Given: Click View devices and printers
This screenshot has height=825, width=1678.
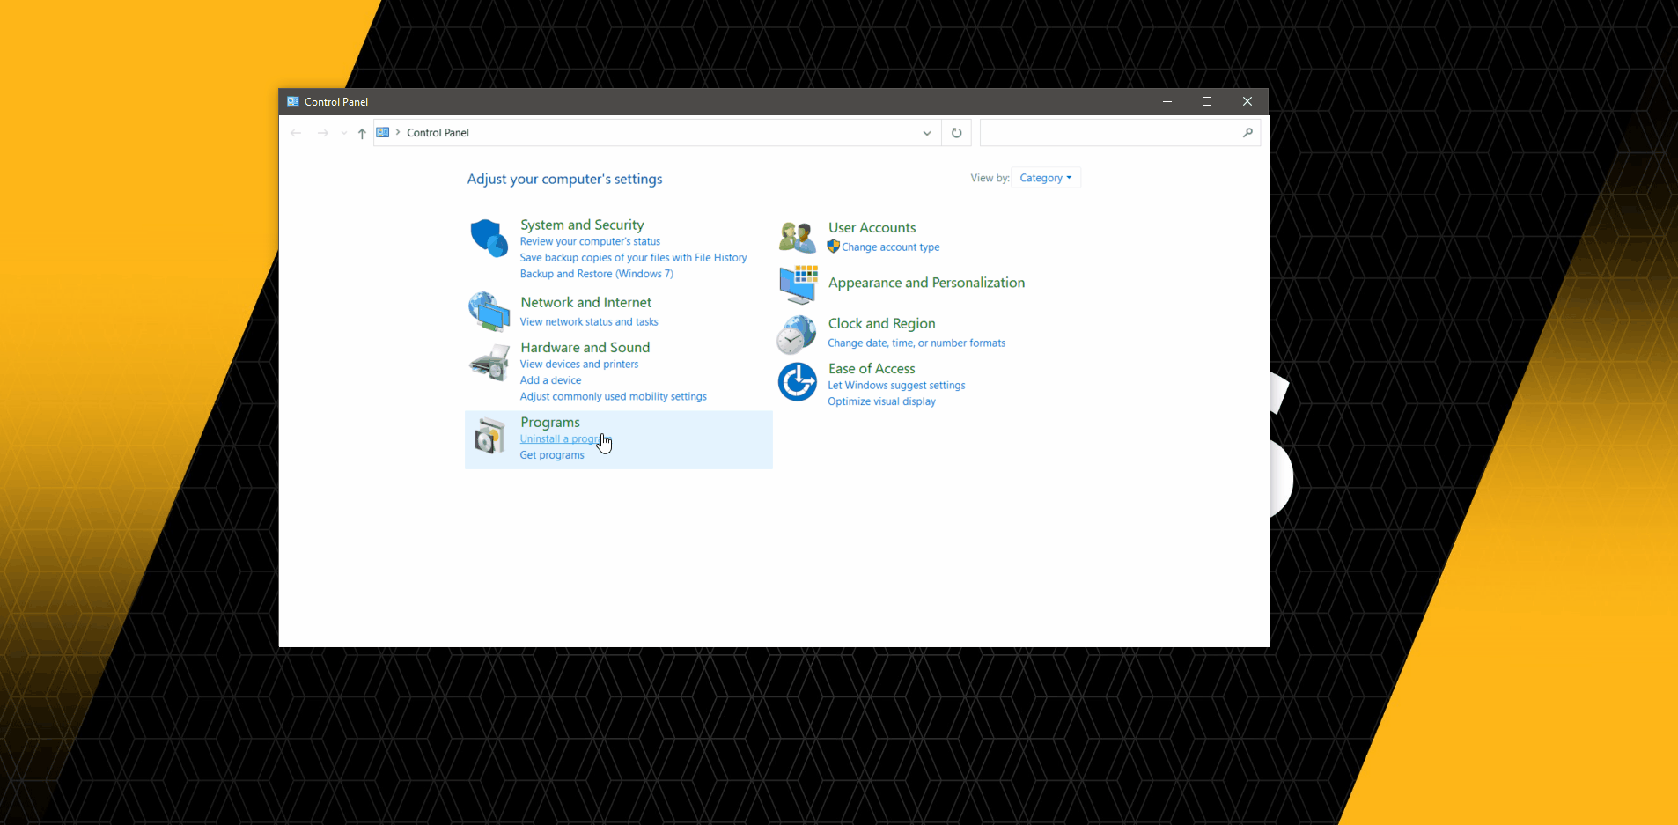Looking at the screenshot, I should pos(579,365).
